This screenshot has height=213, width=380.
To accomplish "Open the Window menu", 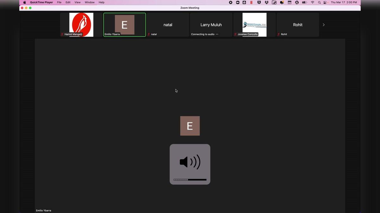I will point(90,3).
